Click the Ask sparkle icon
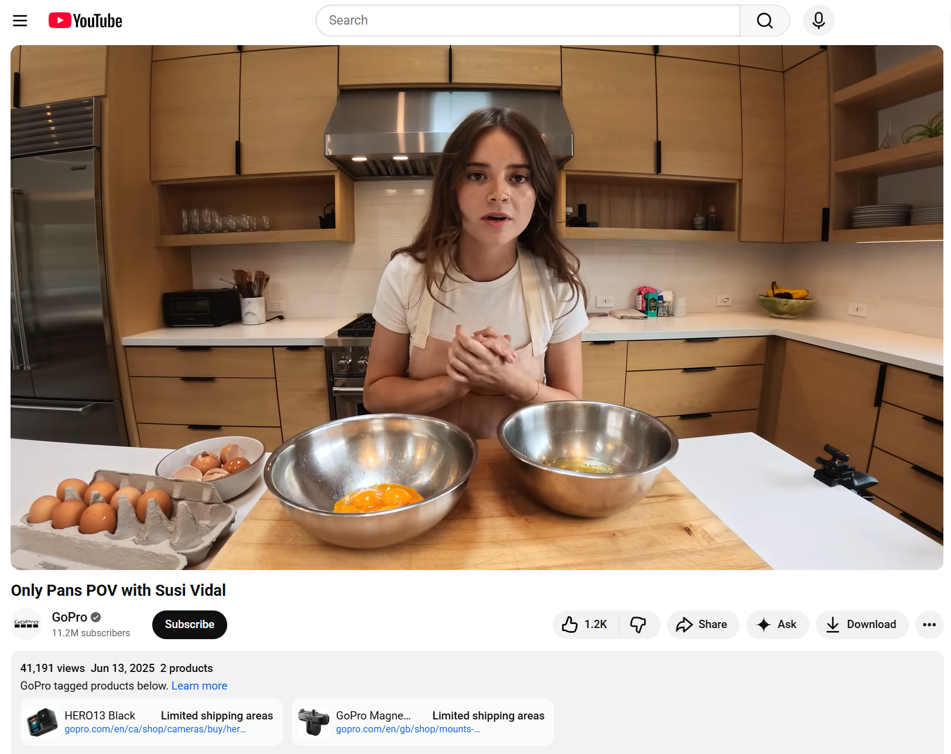Screen dimensions: 951x754 [x=763, y=625]
